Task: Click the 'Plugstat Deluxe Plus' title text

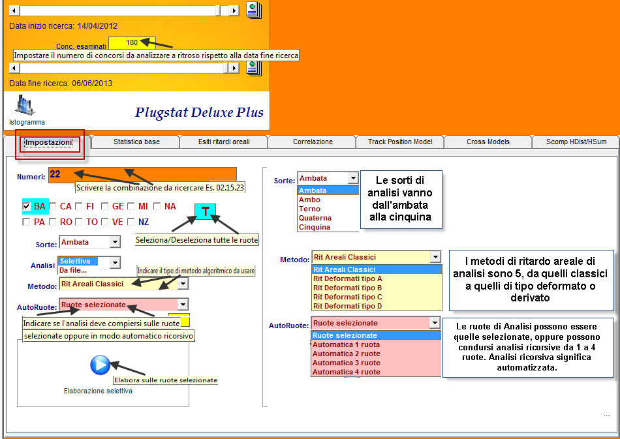Action: (199, 112)
